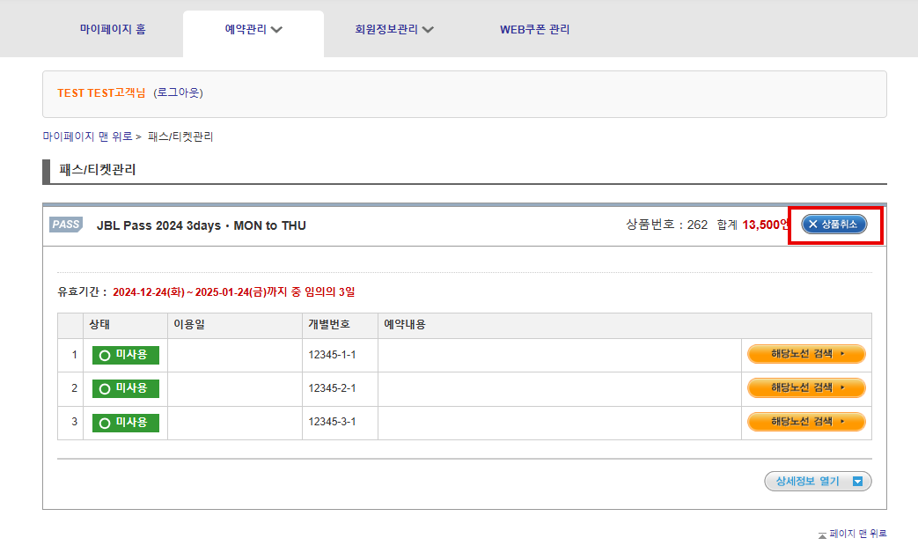Go to 마이페이지 맨 위로 breadcrumb link
The width and height of the screenshot is (918, 553).
[87, 136]
